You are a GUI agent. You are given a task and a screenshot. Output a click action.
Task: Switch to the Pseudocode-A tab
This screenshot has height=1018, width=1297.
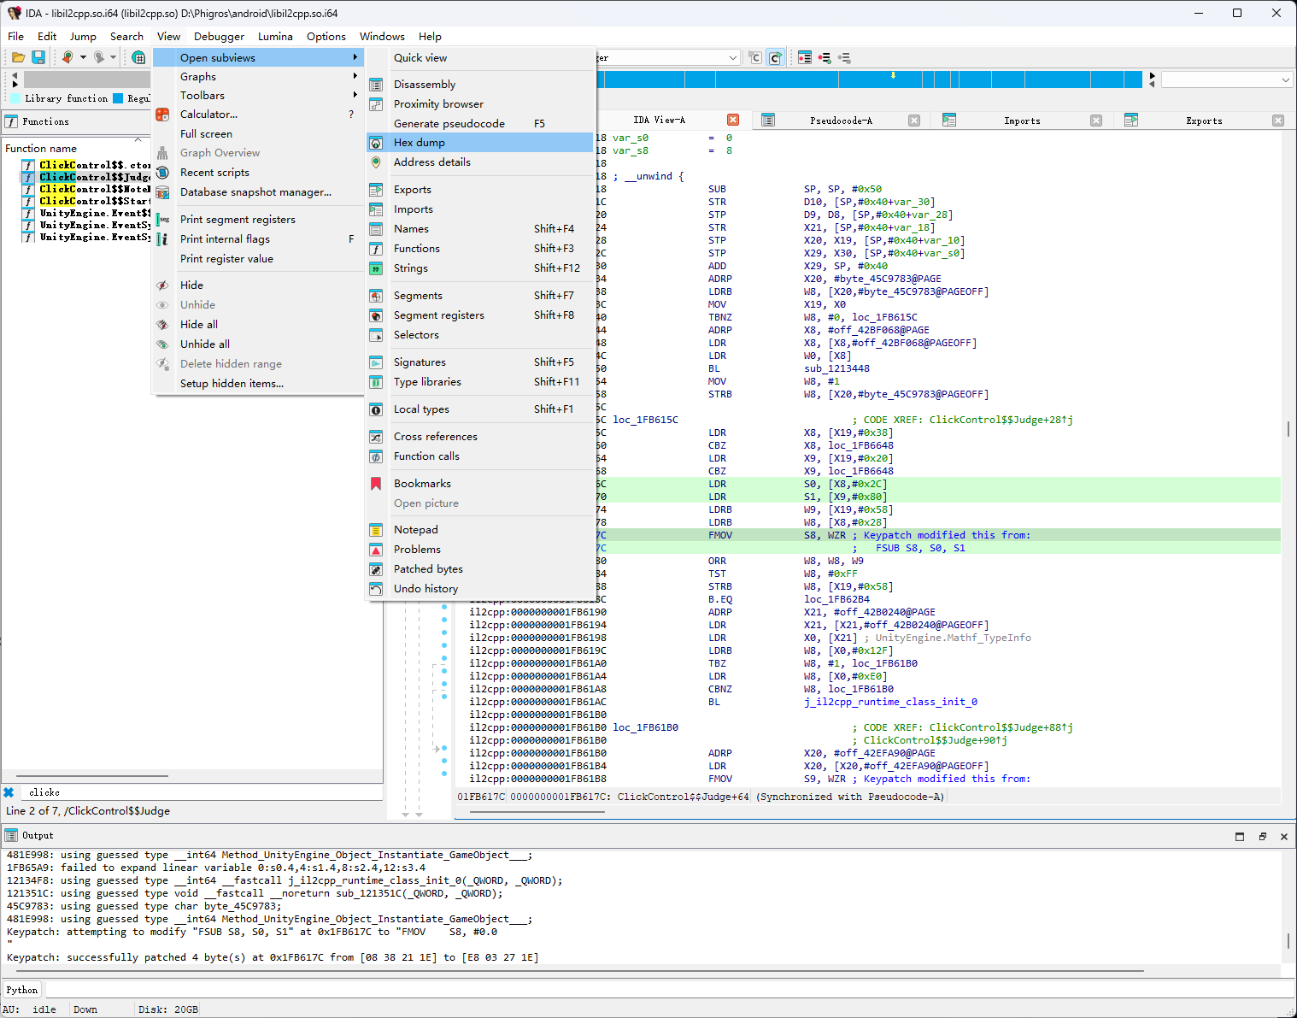pos(841,121)
